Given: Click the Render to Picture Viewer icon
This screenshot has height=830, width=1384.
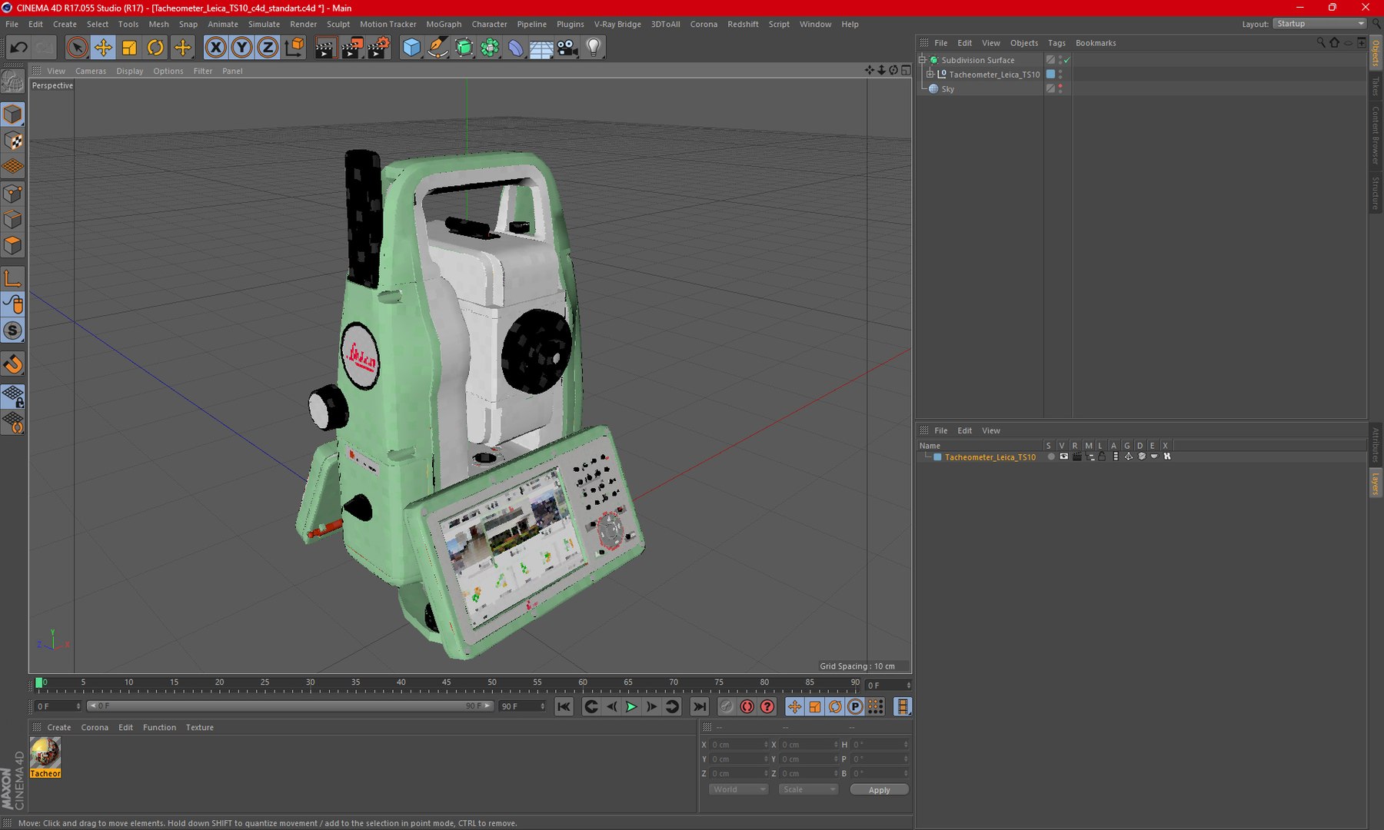Looking at the screenshot, I should [351, 48].
